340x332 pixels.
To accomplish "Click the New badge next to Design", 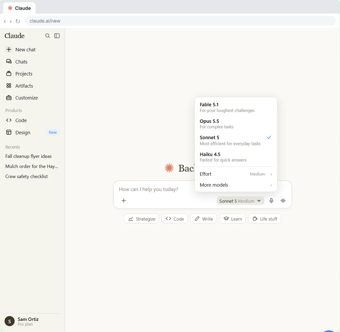I will point(53,132).
